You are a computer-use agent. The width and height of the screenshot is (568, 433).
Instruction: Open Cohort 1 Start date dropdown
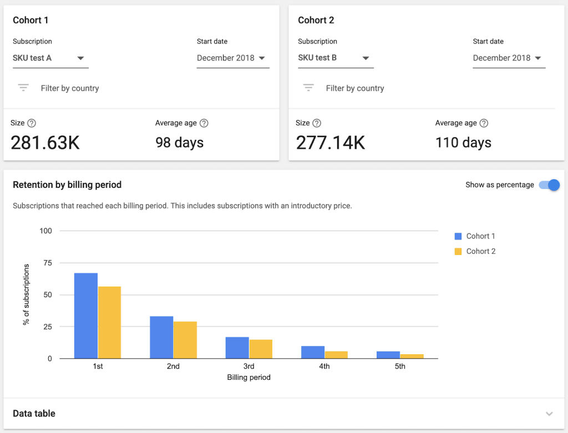[233, 58]
